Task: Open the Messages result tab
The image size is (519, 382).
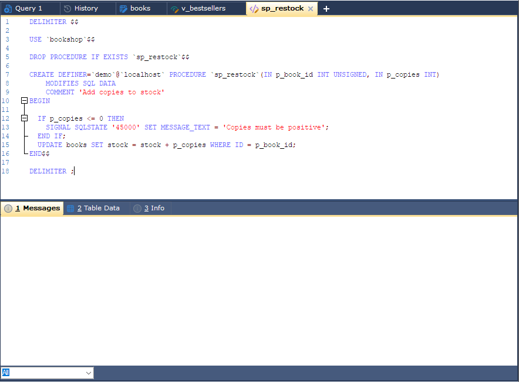Action: click(x=32, y=208)
